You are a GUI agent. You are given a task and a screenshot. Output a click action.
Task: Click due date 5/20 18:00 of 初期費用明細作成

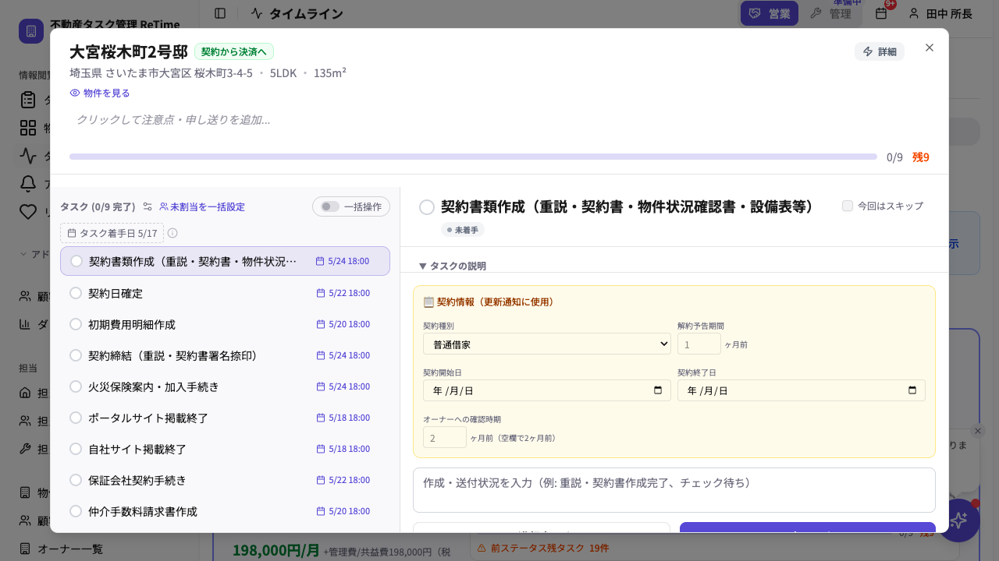point(343,324)
